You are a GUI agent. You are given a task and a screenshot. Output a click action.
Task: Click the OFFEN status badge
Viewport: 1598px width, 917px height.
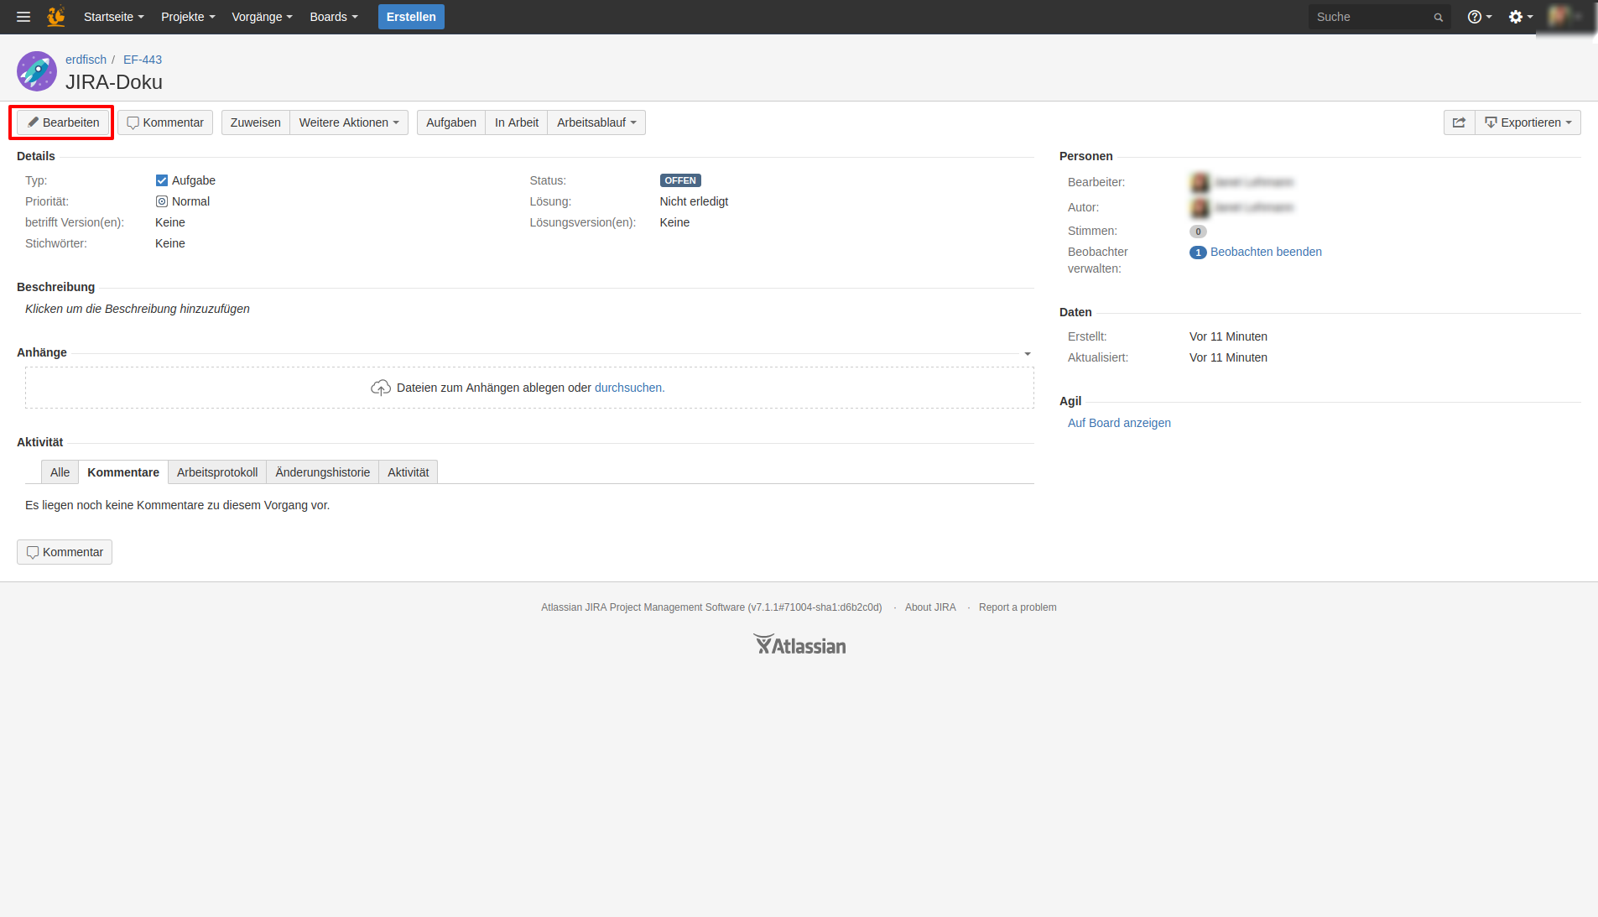click(x=680, y=180)
